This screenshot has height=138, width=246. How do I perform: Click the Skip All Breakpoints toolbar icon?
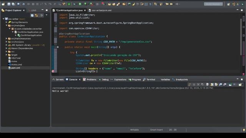tap(23, 4)
